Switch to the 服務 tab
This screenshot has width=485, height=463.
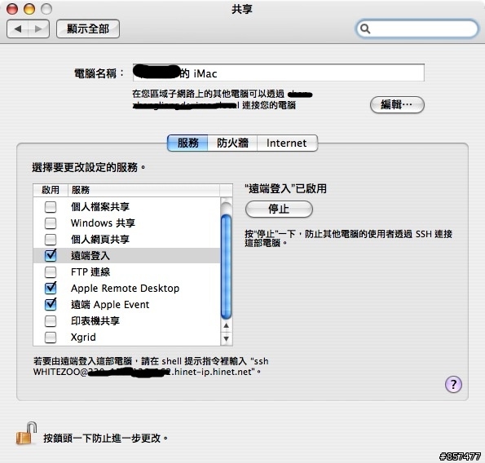(x=187, y=143)
